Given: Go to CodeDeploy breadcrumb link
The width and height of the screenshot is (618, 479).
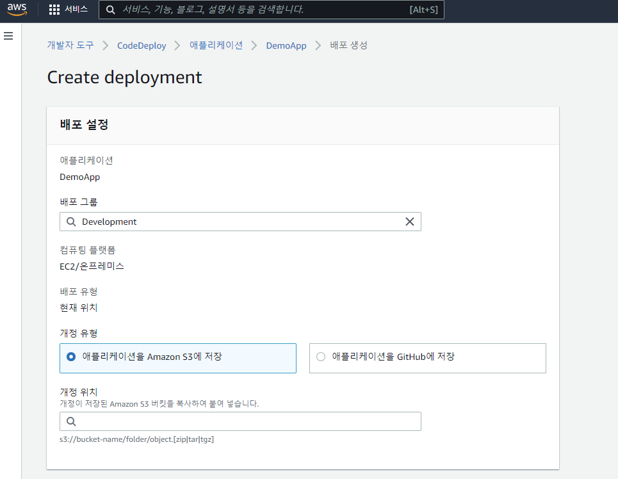Looking at the screenshot, I should coord(142,45).
